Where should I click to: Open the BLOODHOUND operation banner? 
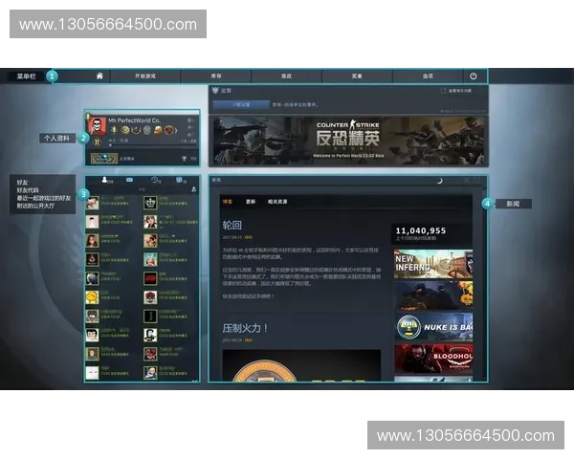433,359
